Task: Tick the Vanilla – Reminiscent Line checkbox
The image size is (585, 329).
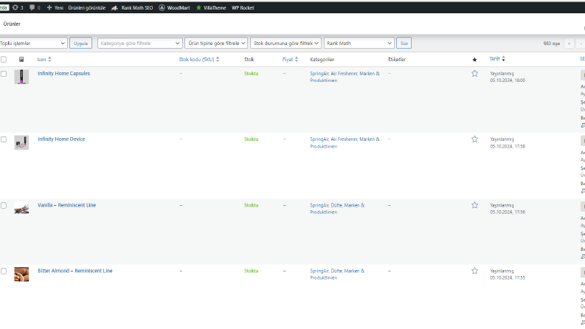Action: point(4,206)
